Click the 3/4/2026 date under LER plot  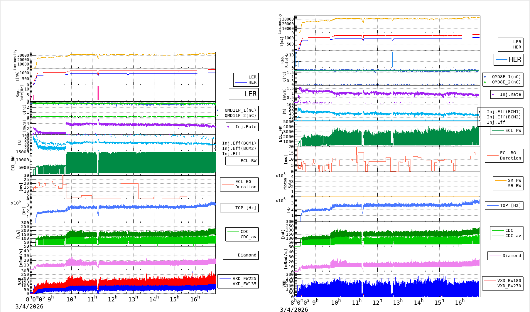click(29, 306)
